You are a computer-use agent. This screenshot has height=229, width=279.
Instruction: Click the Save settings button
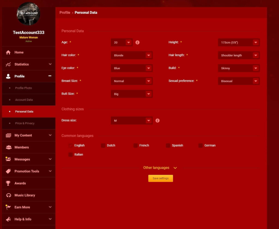pyautogui.click(x=160, y=178)
